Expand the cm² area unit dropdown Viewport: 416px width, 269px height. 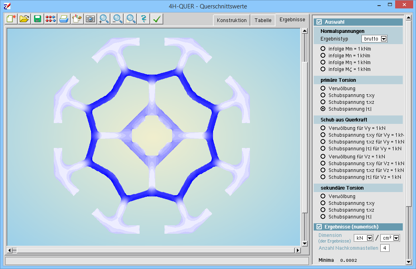[396, 238]
